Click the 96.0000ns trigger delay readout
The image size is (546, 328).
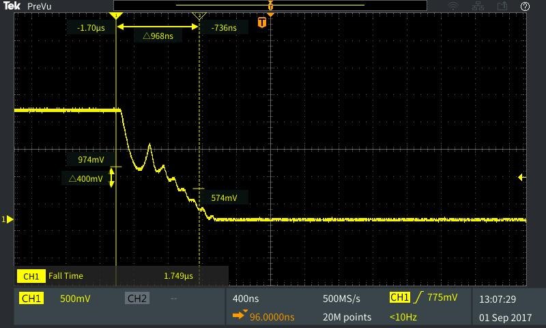coord(272,317)
